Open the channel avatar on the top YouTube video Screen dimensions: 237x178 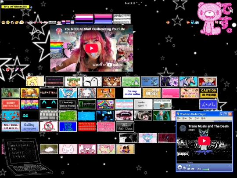[59, 31]
